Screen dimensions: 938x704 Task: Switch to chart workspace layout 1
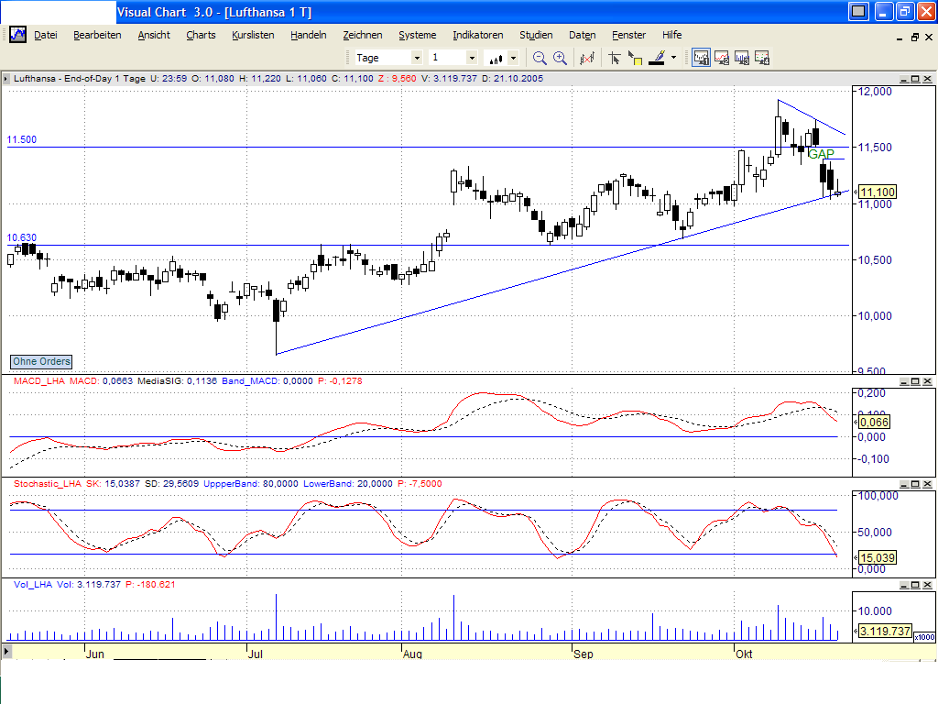click(701, 57)
